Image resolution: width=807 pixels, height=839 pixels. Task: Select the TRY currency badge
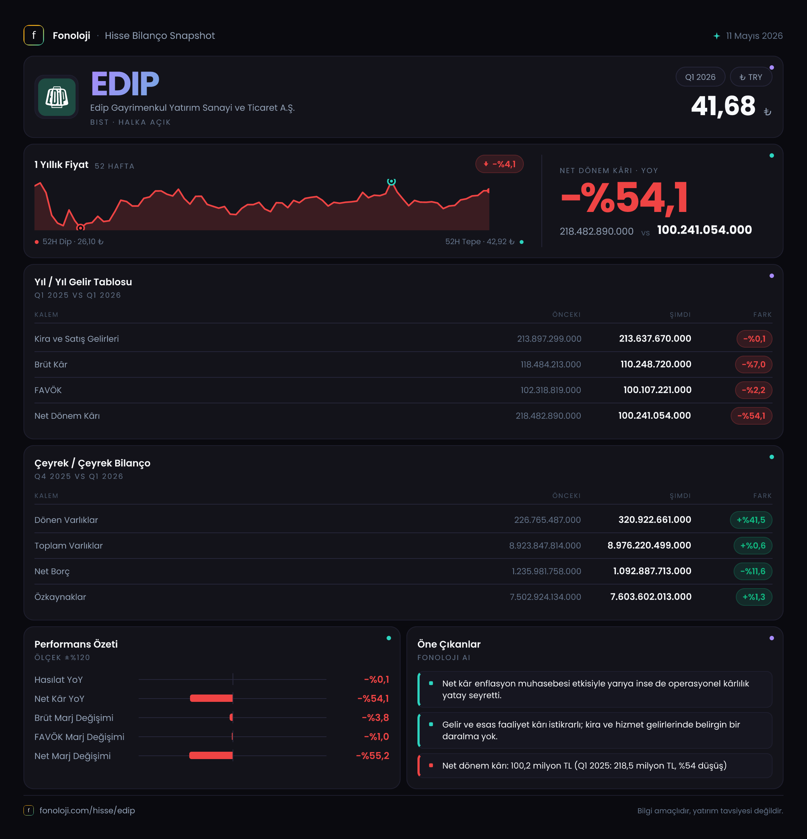pyautogui.click(x=751, y=77)
